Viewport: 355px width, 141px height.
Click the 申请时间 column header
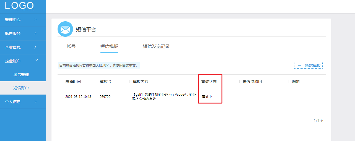pyautogui.click(x=73, y=82)
